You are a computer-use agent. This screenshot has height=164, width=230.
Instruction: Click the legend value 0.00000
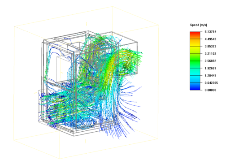210,90
